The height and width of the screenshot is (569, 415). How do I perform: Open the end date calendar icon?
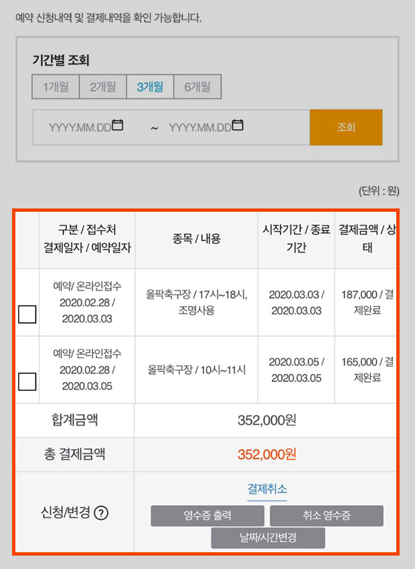tap(238, 125)
